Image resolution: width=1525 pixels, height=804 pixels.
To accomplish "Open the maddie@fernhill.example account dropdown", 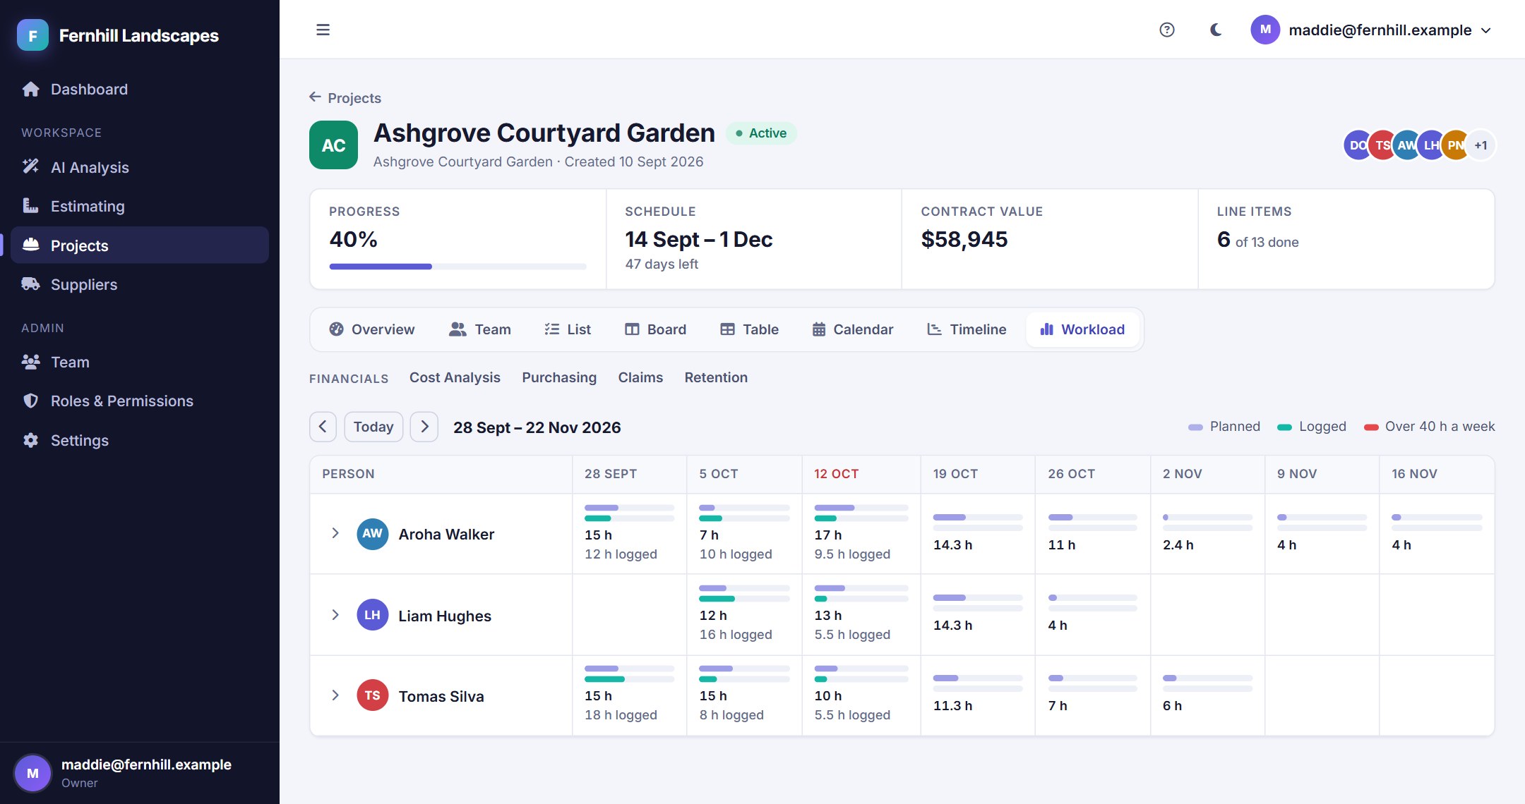I will click(x=1371, y=30).
